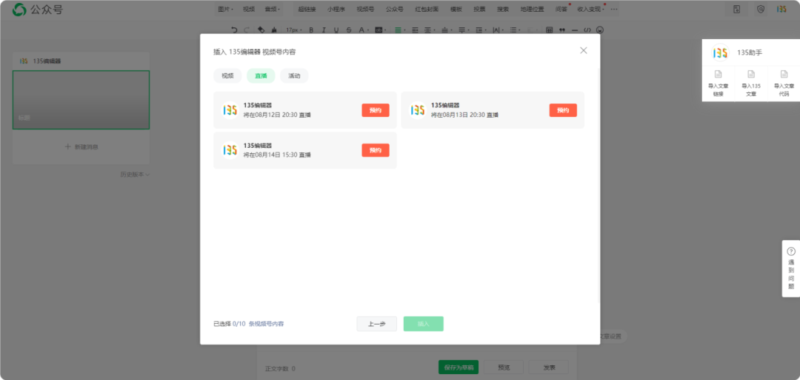Viewport: 800px width, 380px height.
Task: Click the 导入135文章 document icon
Action: (751, 75)
